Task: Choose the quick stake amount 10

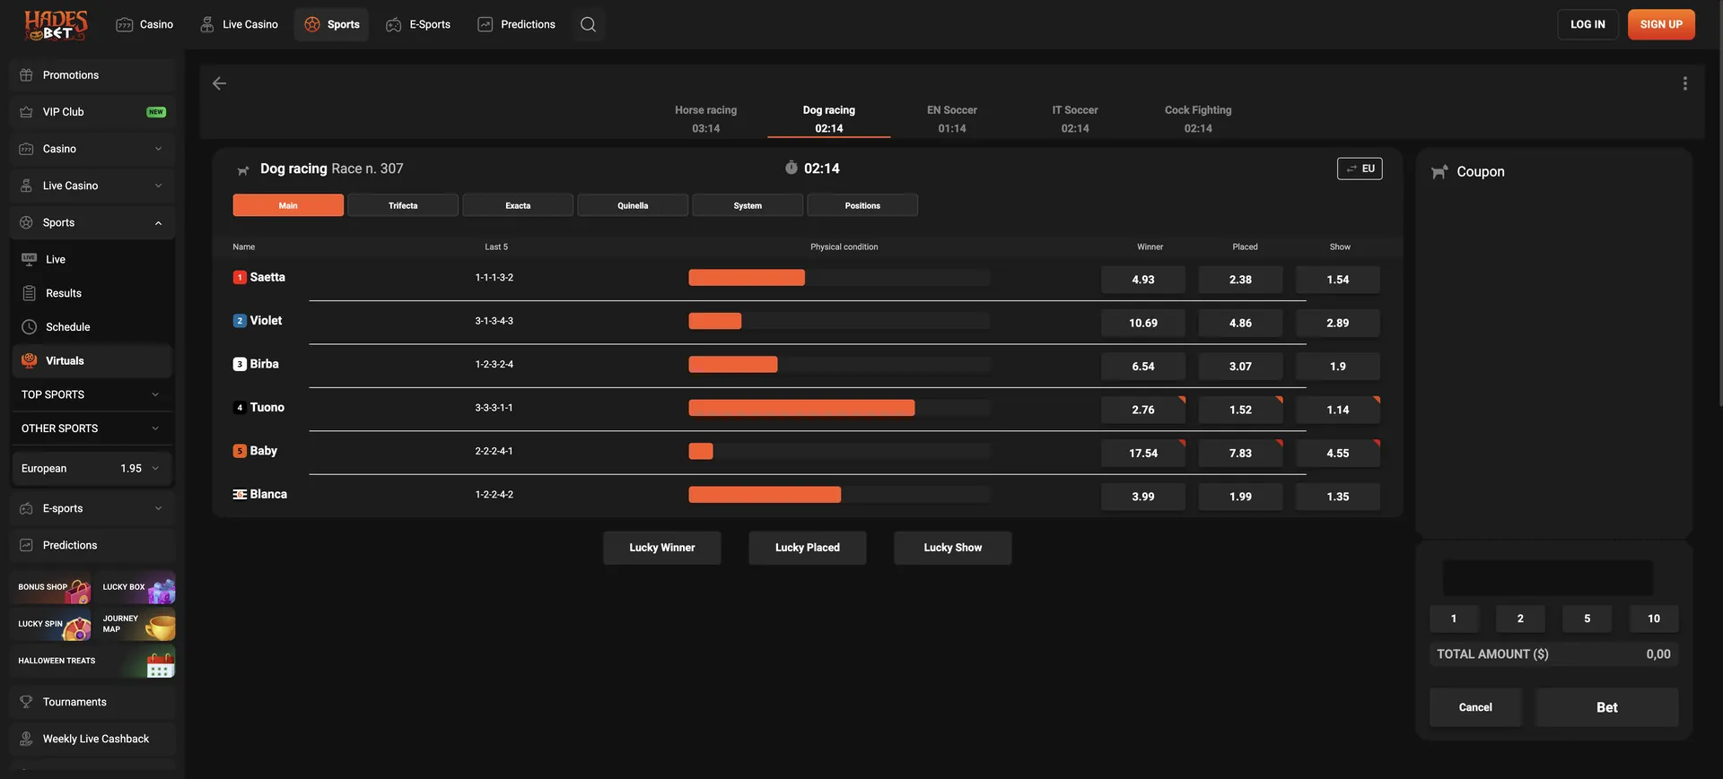Action: (x=1653, y=619)
